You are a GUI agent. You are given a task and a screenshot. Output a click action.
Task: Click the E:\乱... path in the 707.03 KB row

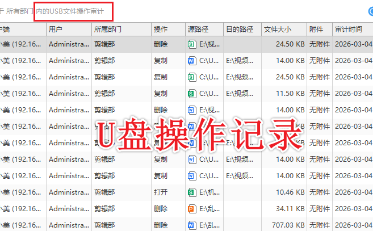(x=209, y=225)
